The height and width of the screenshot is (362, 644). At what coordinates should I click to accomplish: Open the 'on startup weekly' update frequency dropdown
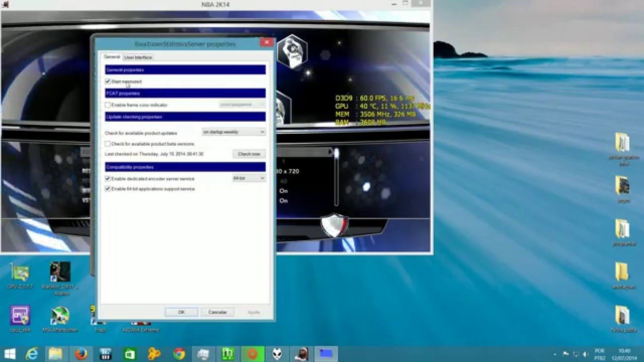pos(233,132)
